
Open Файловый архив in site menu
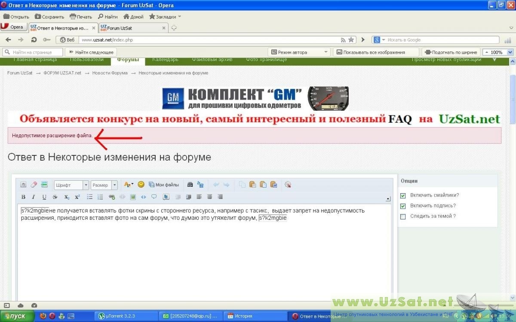point(212,60)
